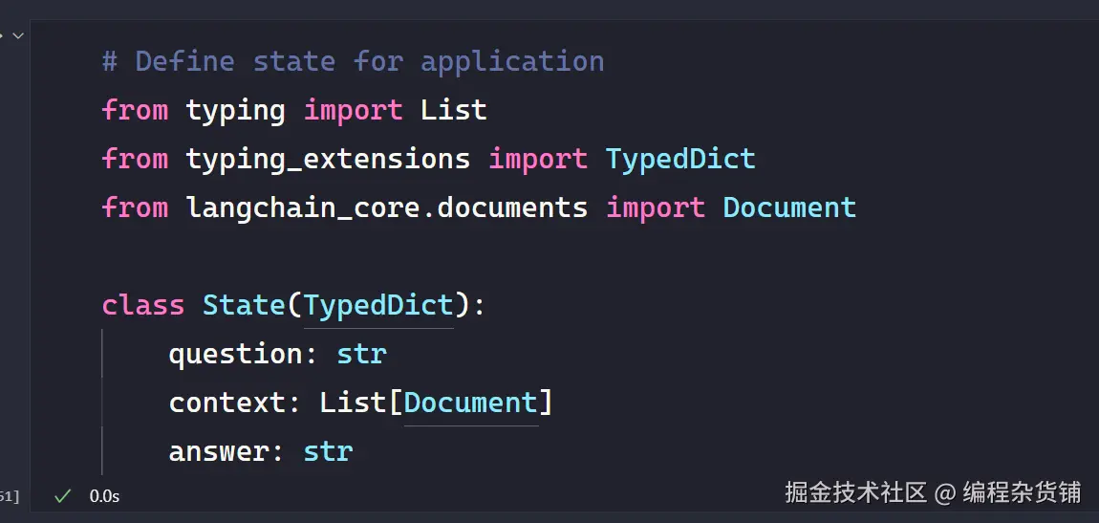Click "str" on the question line
The height and width of the screenshot is (523, 1099).
tap(361, 354)
